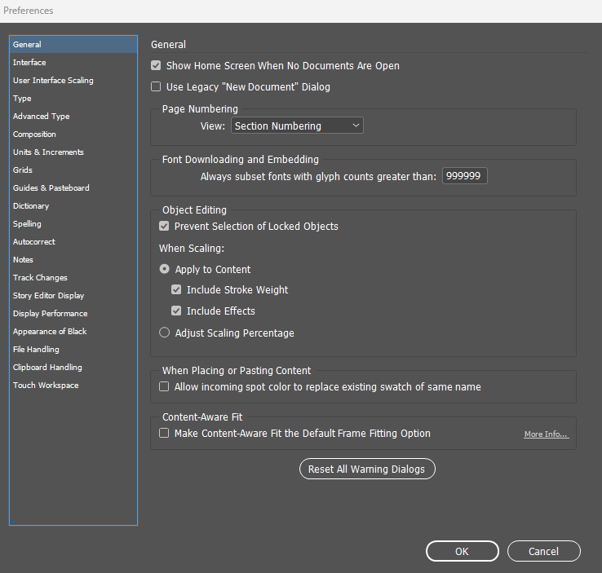Select the Dictionary category
The height and width of the screenshot is (573, 602).
[73, 206]
